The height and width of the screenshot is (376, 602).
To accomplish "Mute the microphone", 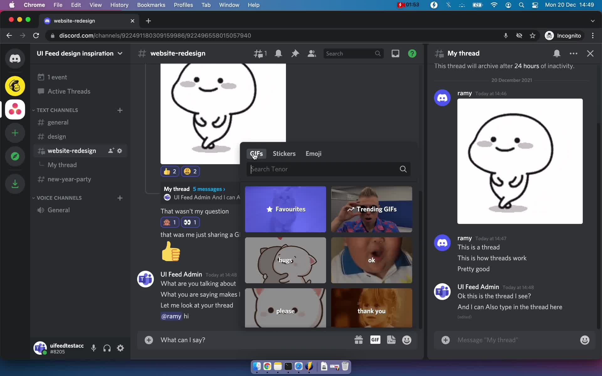I will click(x=93, y=348).
